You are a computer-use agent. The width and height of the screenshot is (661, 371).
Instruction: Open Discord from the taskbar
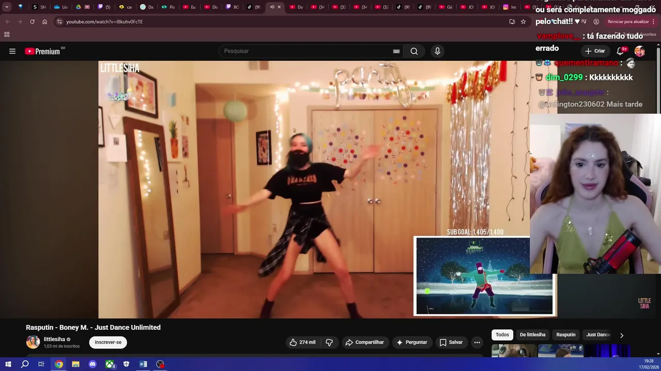pos(92,364)
